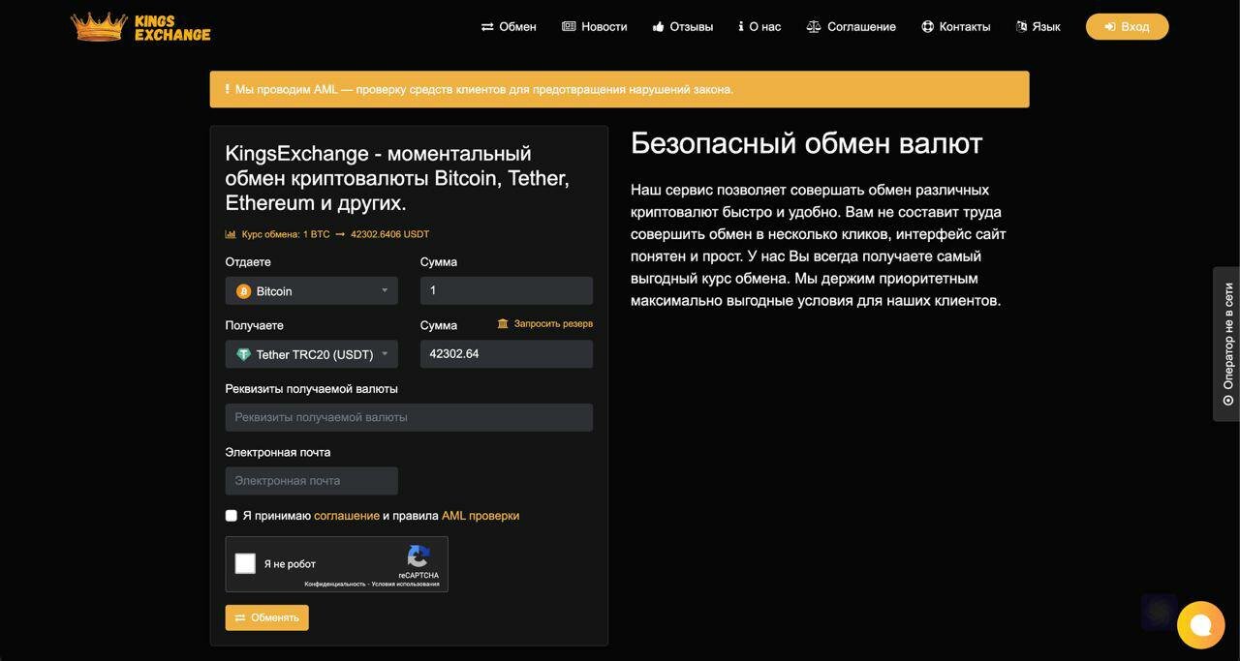Focus the Реквизиты получаемой валюты field
1240x661 pixels.
point(409,417)
